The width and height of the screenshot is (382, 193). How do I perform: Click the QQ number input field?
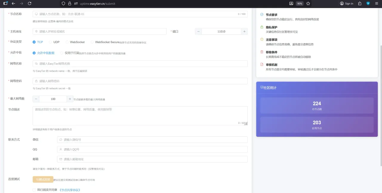click(x=152, y=149)
